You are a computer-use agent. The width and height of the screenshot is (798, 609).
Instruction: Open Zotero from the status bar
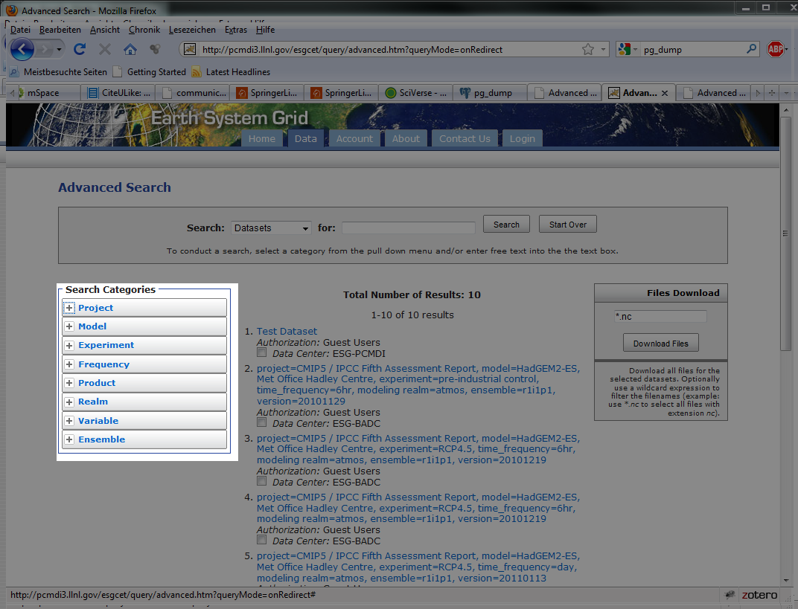[x=752, y=595]
